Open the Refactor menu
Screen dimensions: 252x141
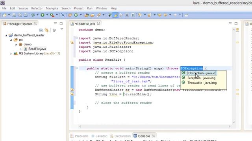(x=37, y=8)
